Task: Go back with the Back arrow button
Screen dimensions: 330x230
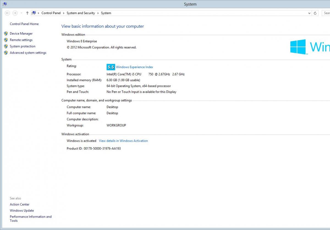Action: click(7, 13)
